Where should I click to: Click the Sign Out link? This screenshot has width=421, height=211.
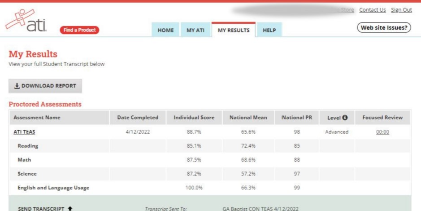pyautogui.click(x=401, y=10)
